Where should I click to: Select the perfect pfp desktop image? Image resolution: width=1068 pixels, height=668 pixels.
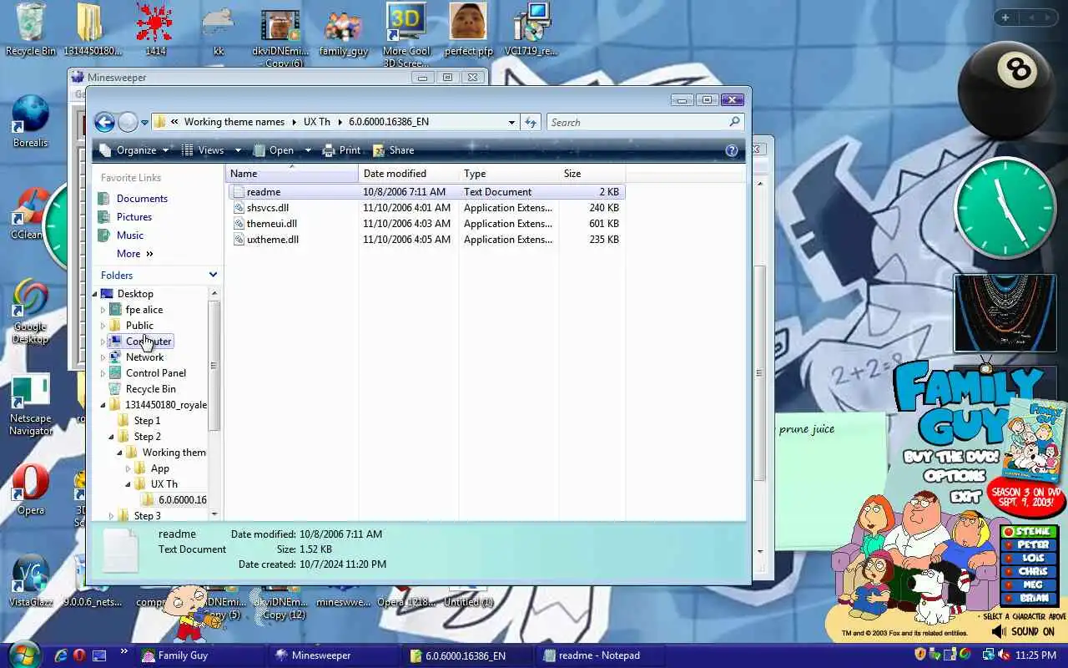467,30
